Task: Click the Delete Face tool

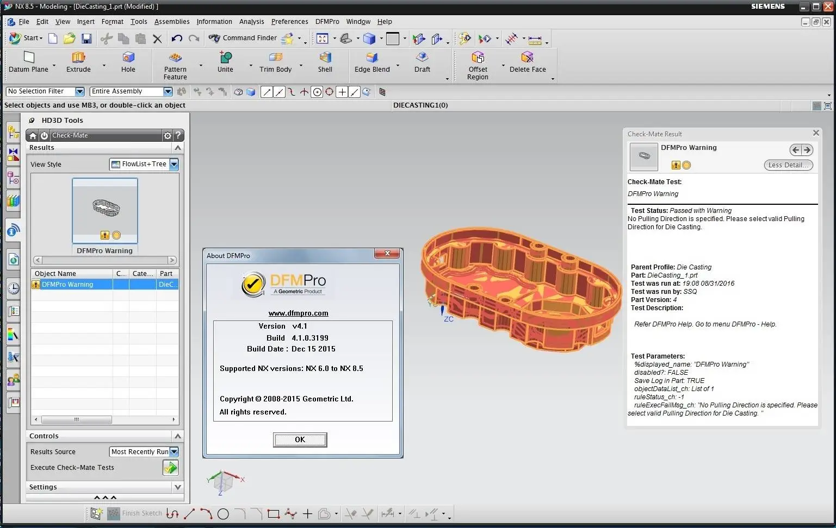Action: pos(528,62)
